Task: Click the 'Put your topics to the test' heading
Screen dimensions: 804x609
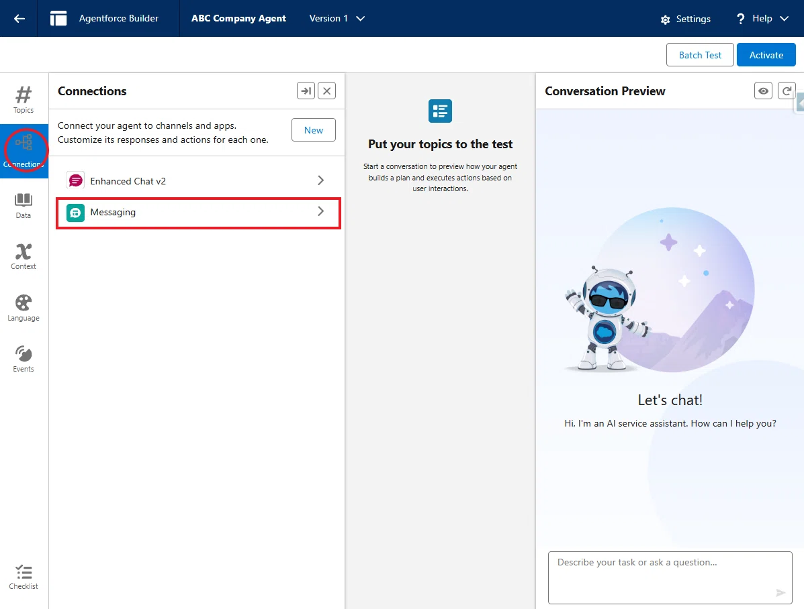Action: coord(440,144)
